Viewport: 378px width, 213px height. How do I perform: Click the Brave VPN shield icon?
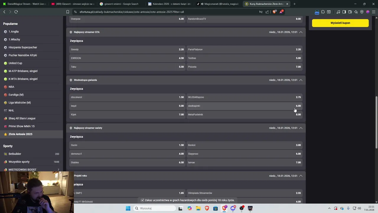(362, 12)
